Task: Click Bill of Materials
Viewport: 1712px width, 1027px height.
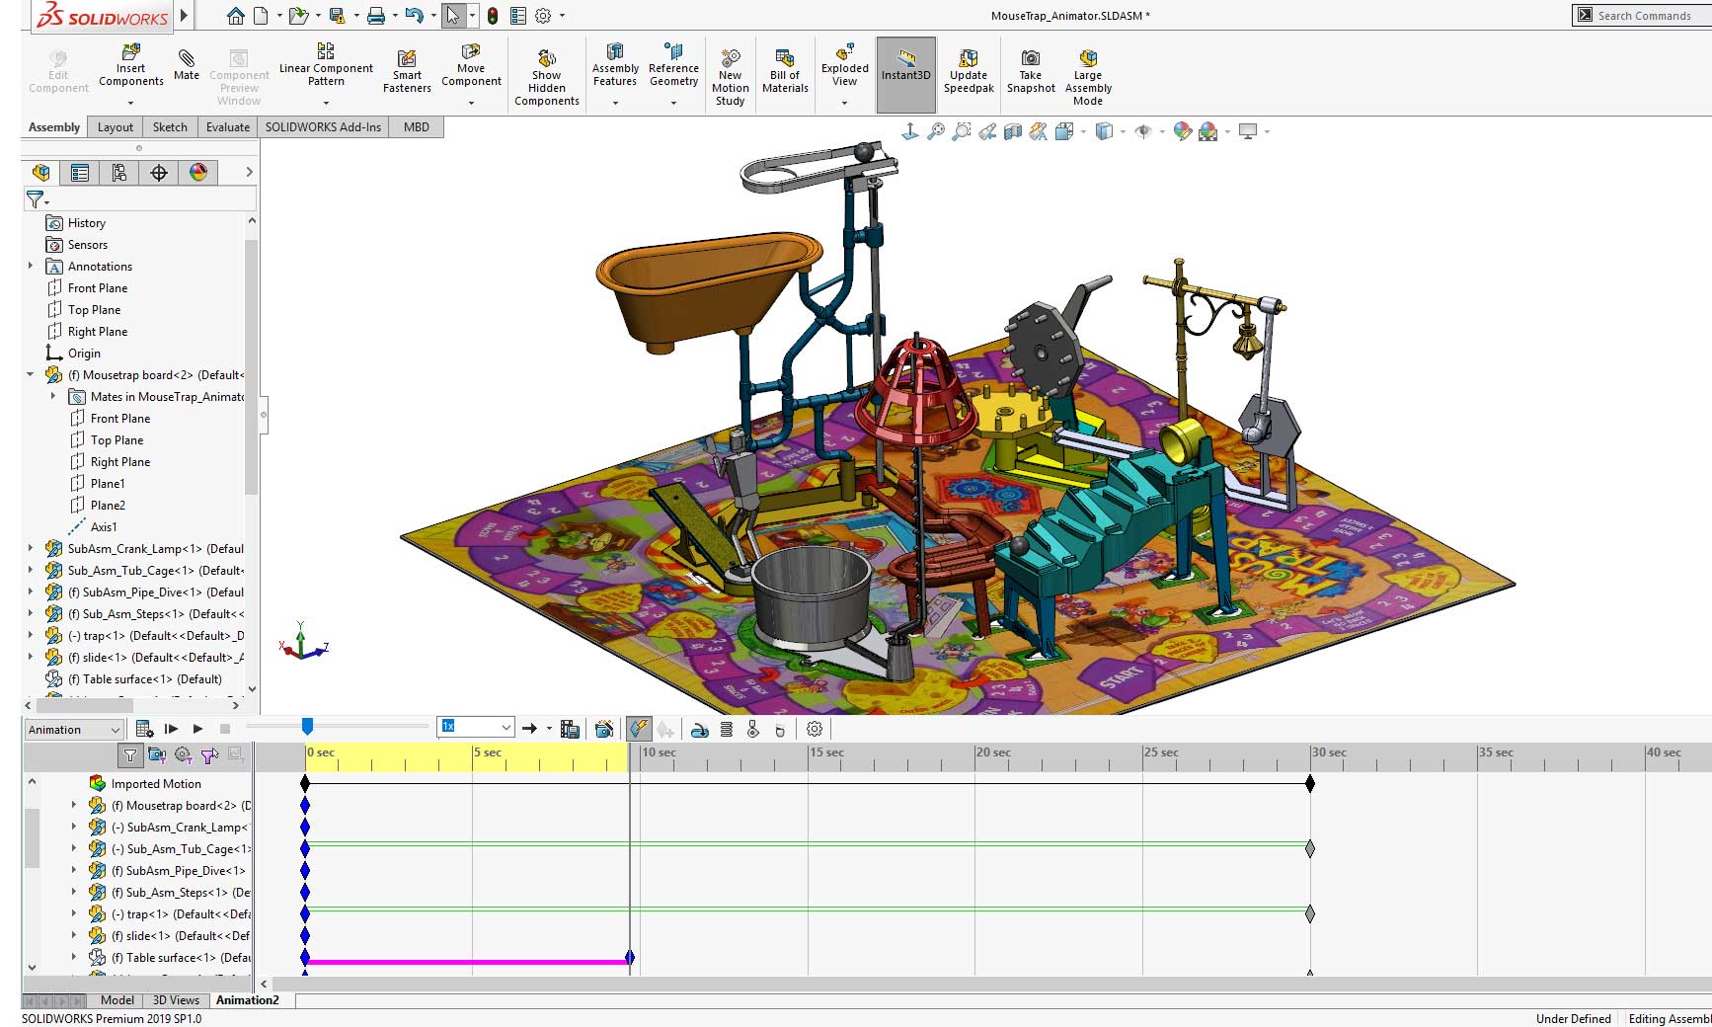Action: 784,69
